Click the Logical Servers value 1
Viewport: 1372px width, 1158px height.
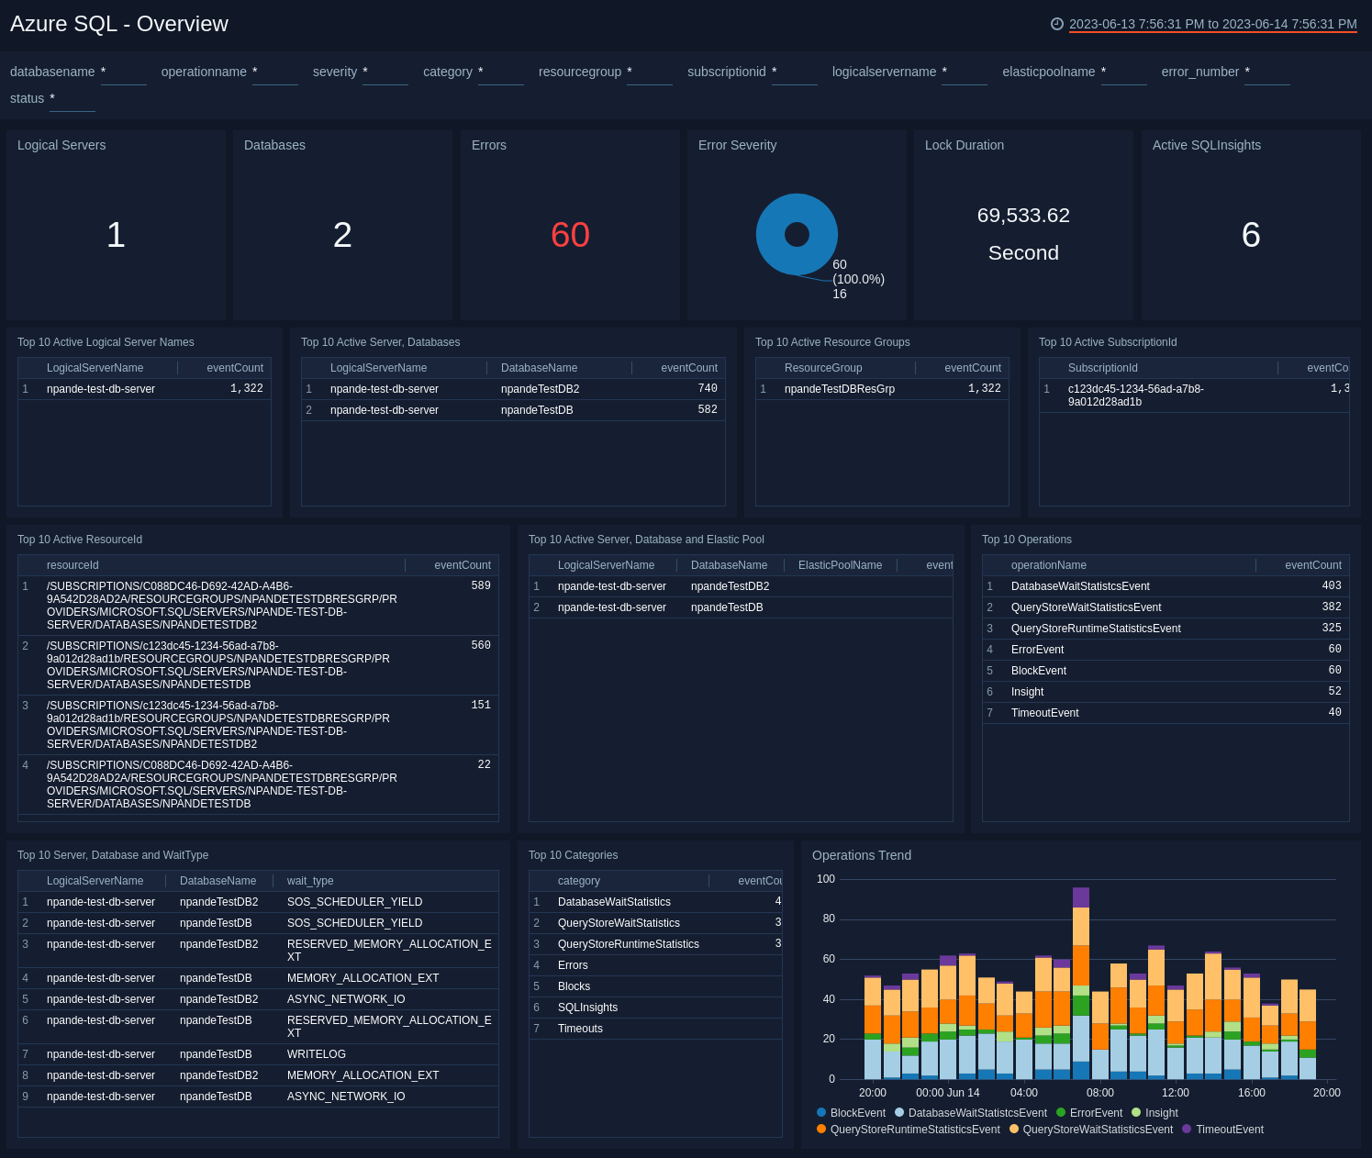pos(116,235)
